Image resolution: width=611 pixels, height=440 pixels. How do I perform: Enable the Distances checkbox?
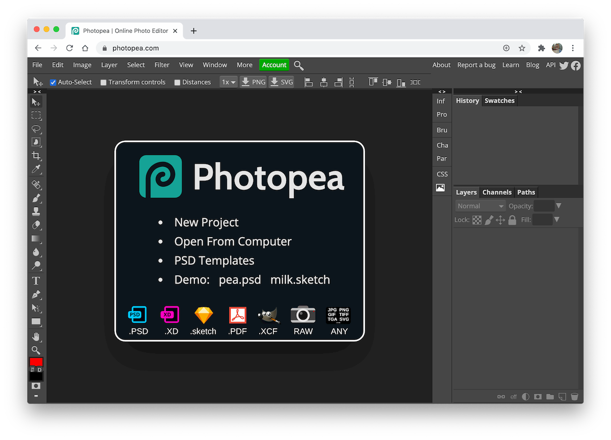177,82
